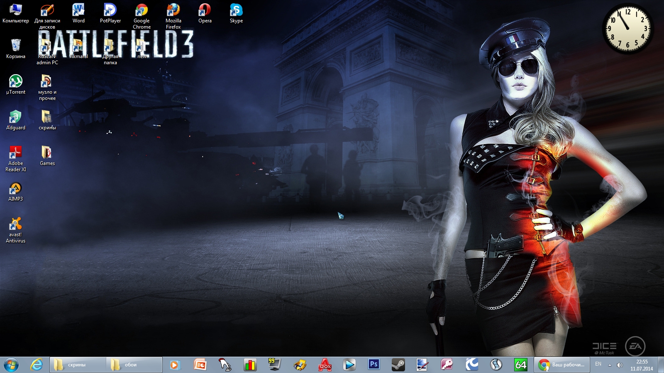This screenshot has height=373, width=664.
Task: Launch AIMP3 music player
Action: pyautogui.click(x=16, y=191)
